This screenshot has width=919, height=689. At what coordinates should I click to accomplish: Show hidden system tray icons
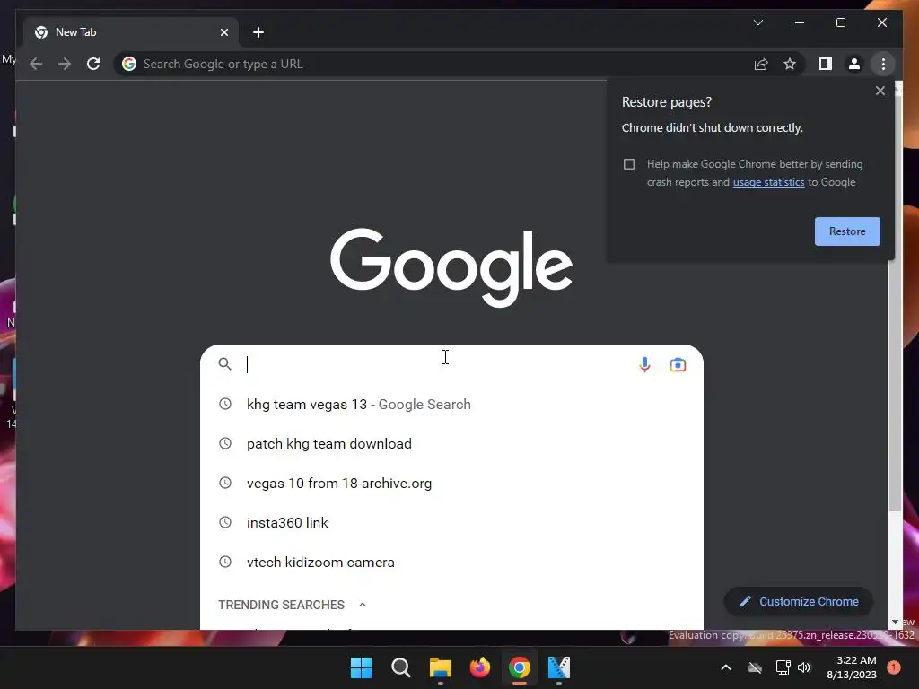tap(725, 667)
